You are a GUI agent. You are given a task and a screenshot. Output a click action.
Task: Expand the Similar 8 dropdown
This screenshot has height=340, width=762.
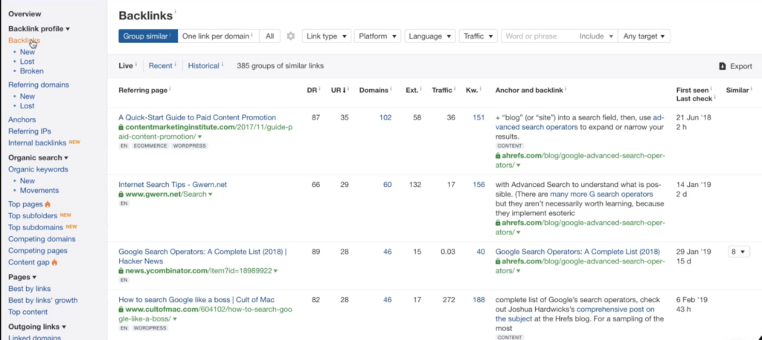point(739,252)
